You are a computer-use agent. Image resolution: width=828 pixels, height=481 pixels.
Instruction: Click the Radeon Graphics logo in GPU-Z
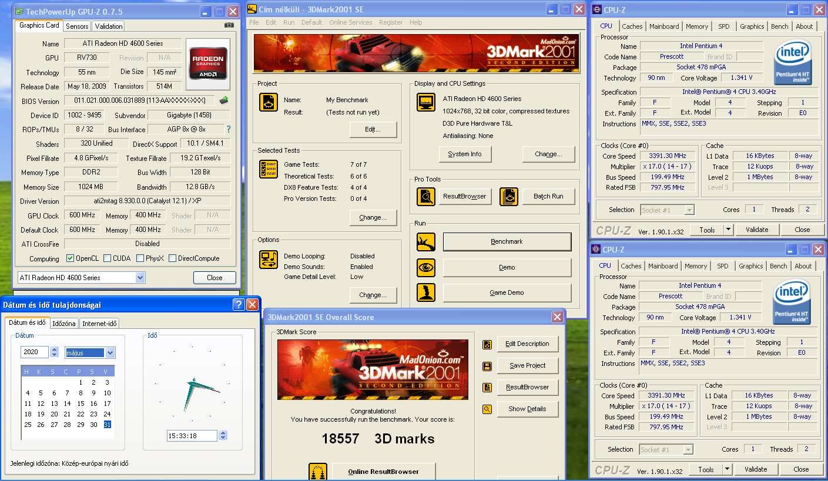coord(207,63)
